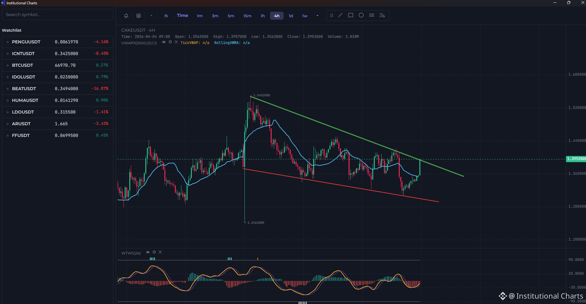Click the 1.5452000 high price label
Image resolution: width=586 pixels, height=304 pixels.
(x=261, y=95)
